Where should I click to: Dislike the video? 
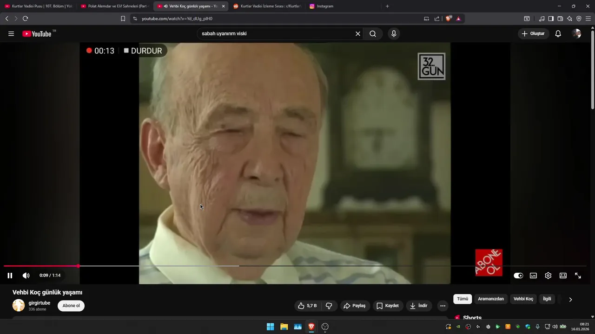(x=329, y=306)
